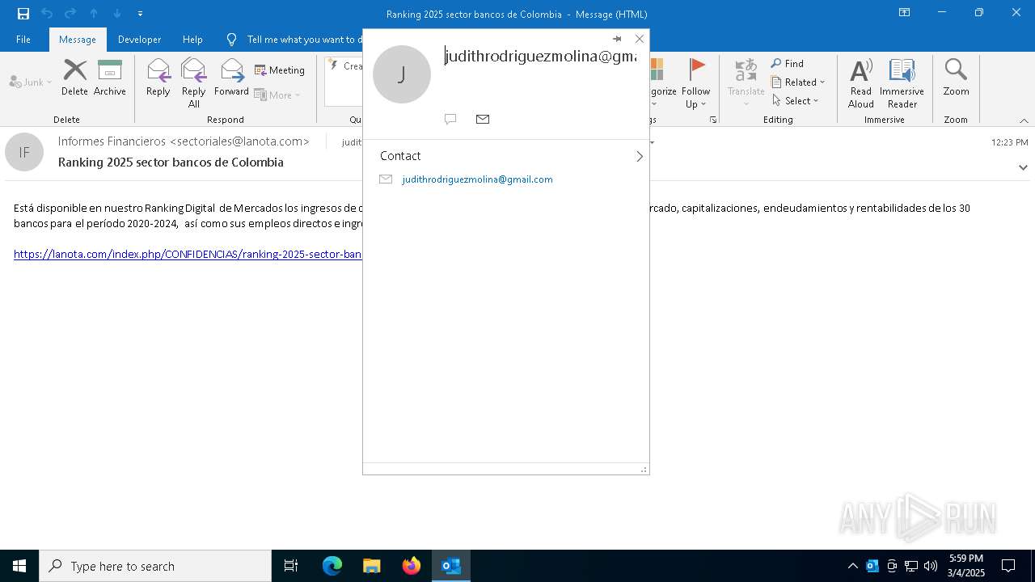
Task: Open the Help ribbon tab
Action: coord(192,40)
